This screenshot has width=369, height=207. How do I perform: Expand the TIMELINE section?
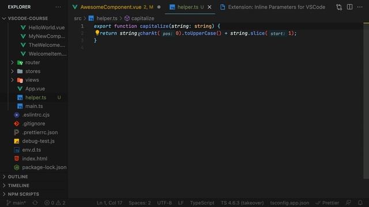[18, 185]
